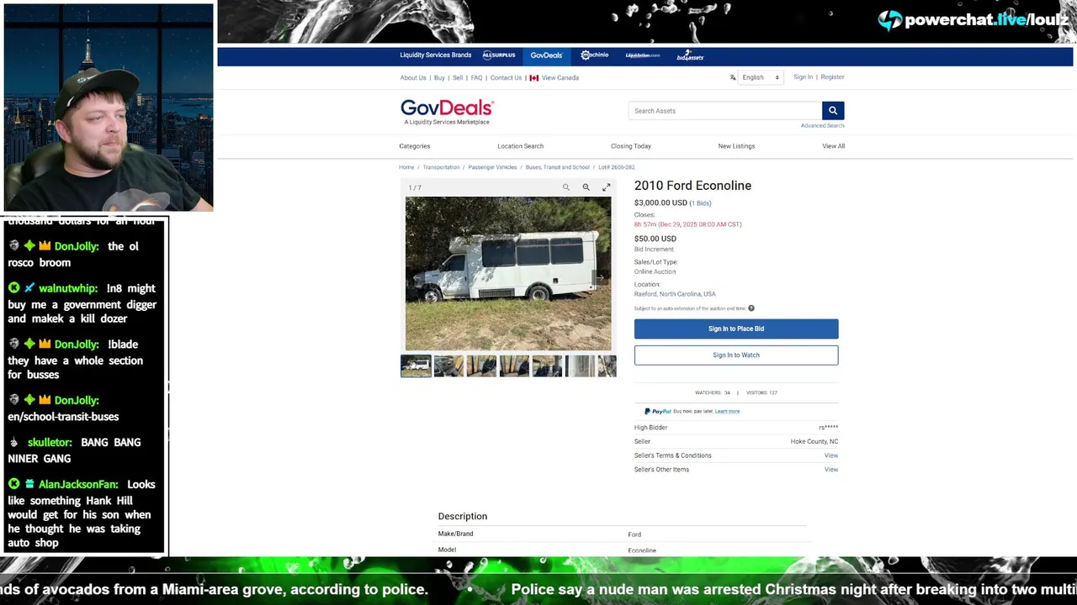Select the third image thumbnail
The image size is (1077, 605).
click(481, 366)
